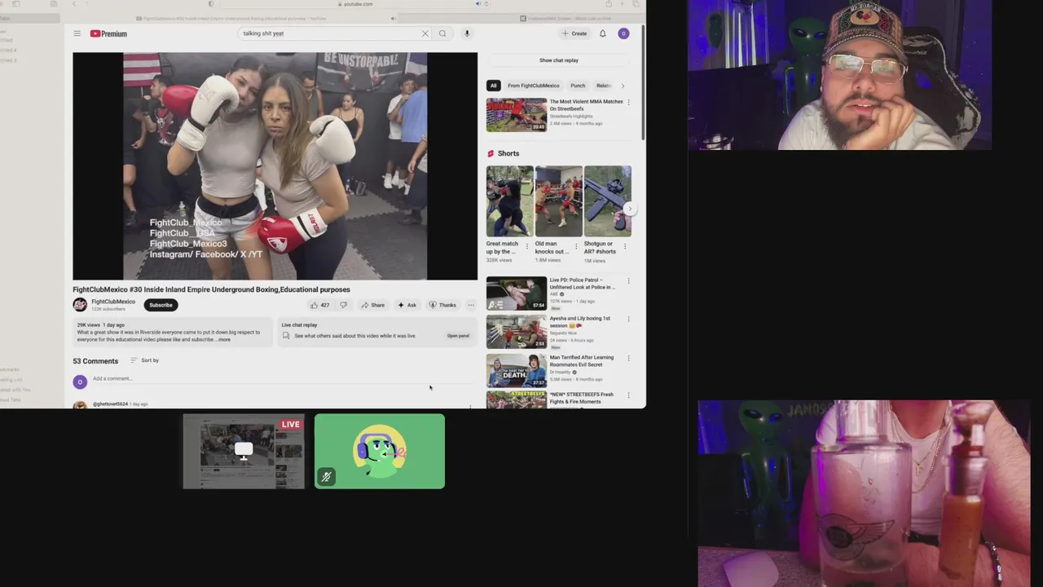Open the Sort by comments dropdown
Image resolution: width=1043 pixels, height=587 pixels.
(145, 360)
